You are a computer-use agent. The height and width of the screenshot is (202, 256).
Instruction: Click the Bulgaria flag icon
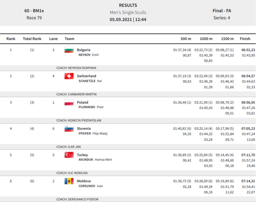click(69, 50)
